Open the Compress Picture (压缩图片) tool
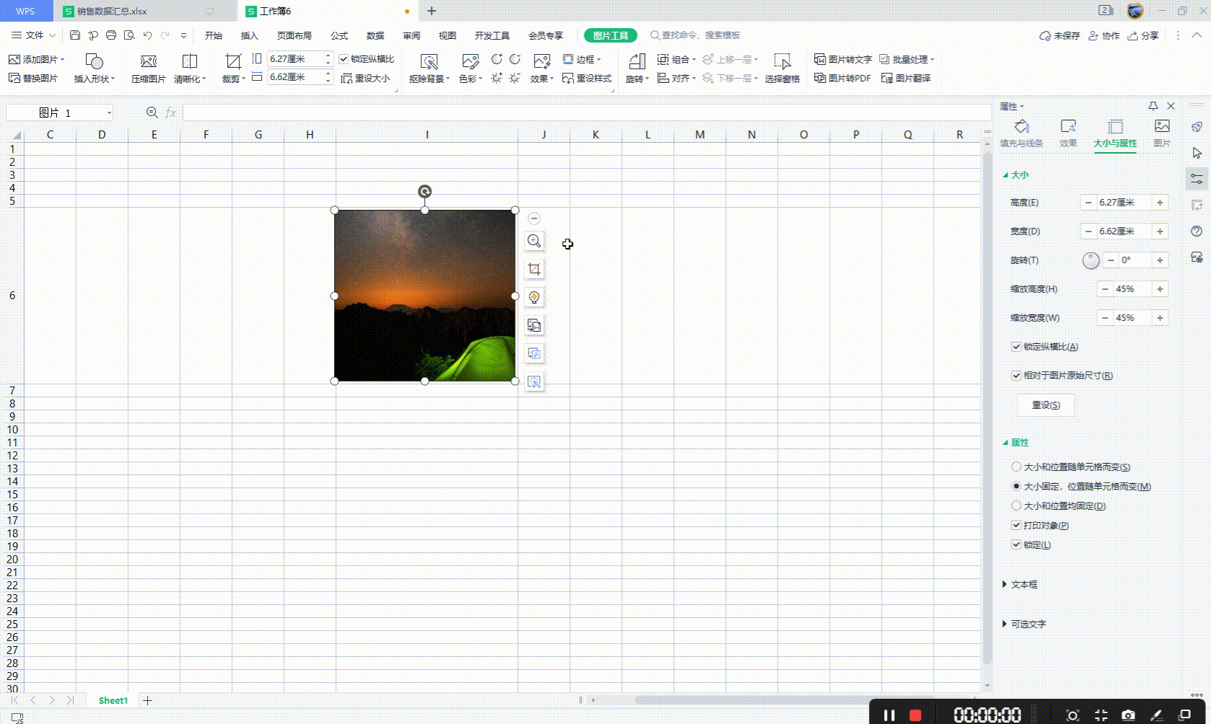Viewport: 1211px width, 724px height. coord(149,69)
